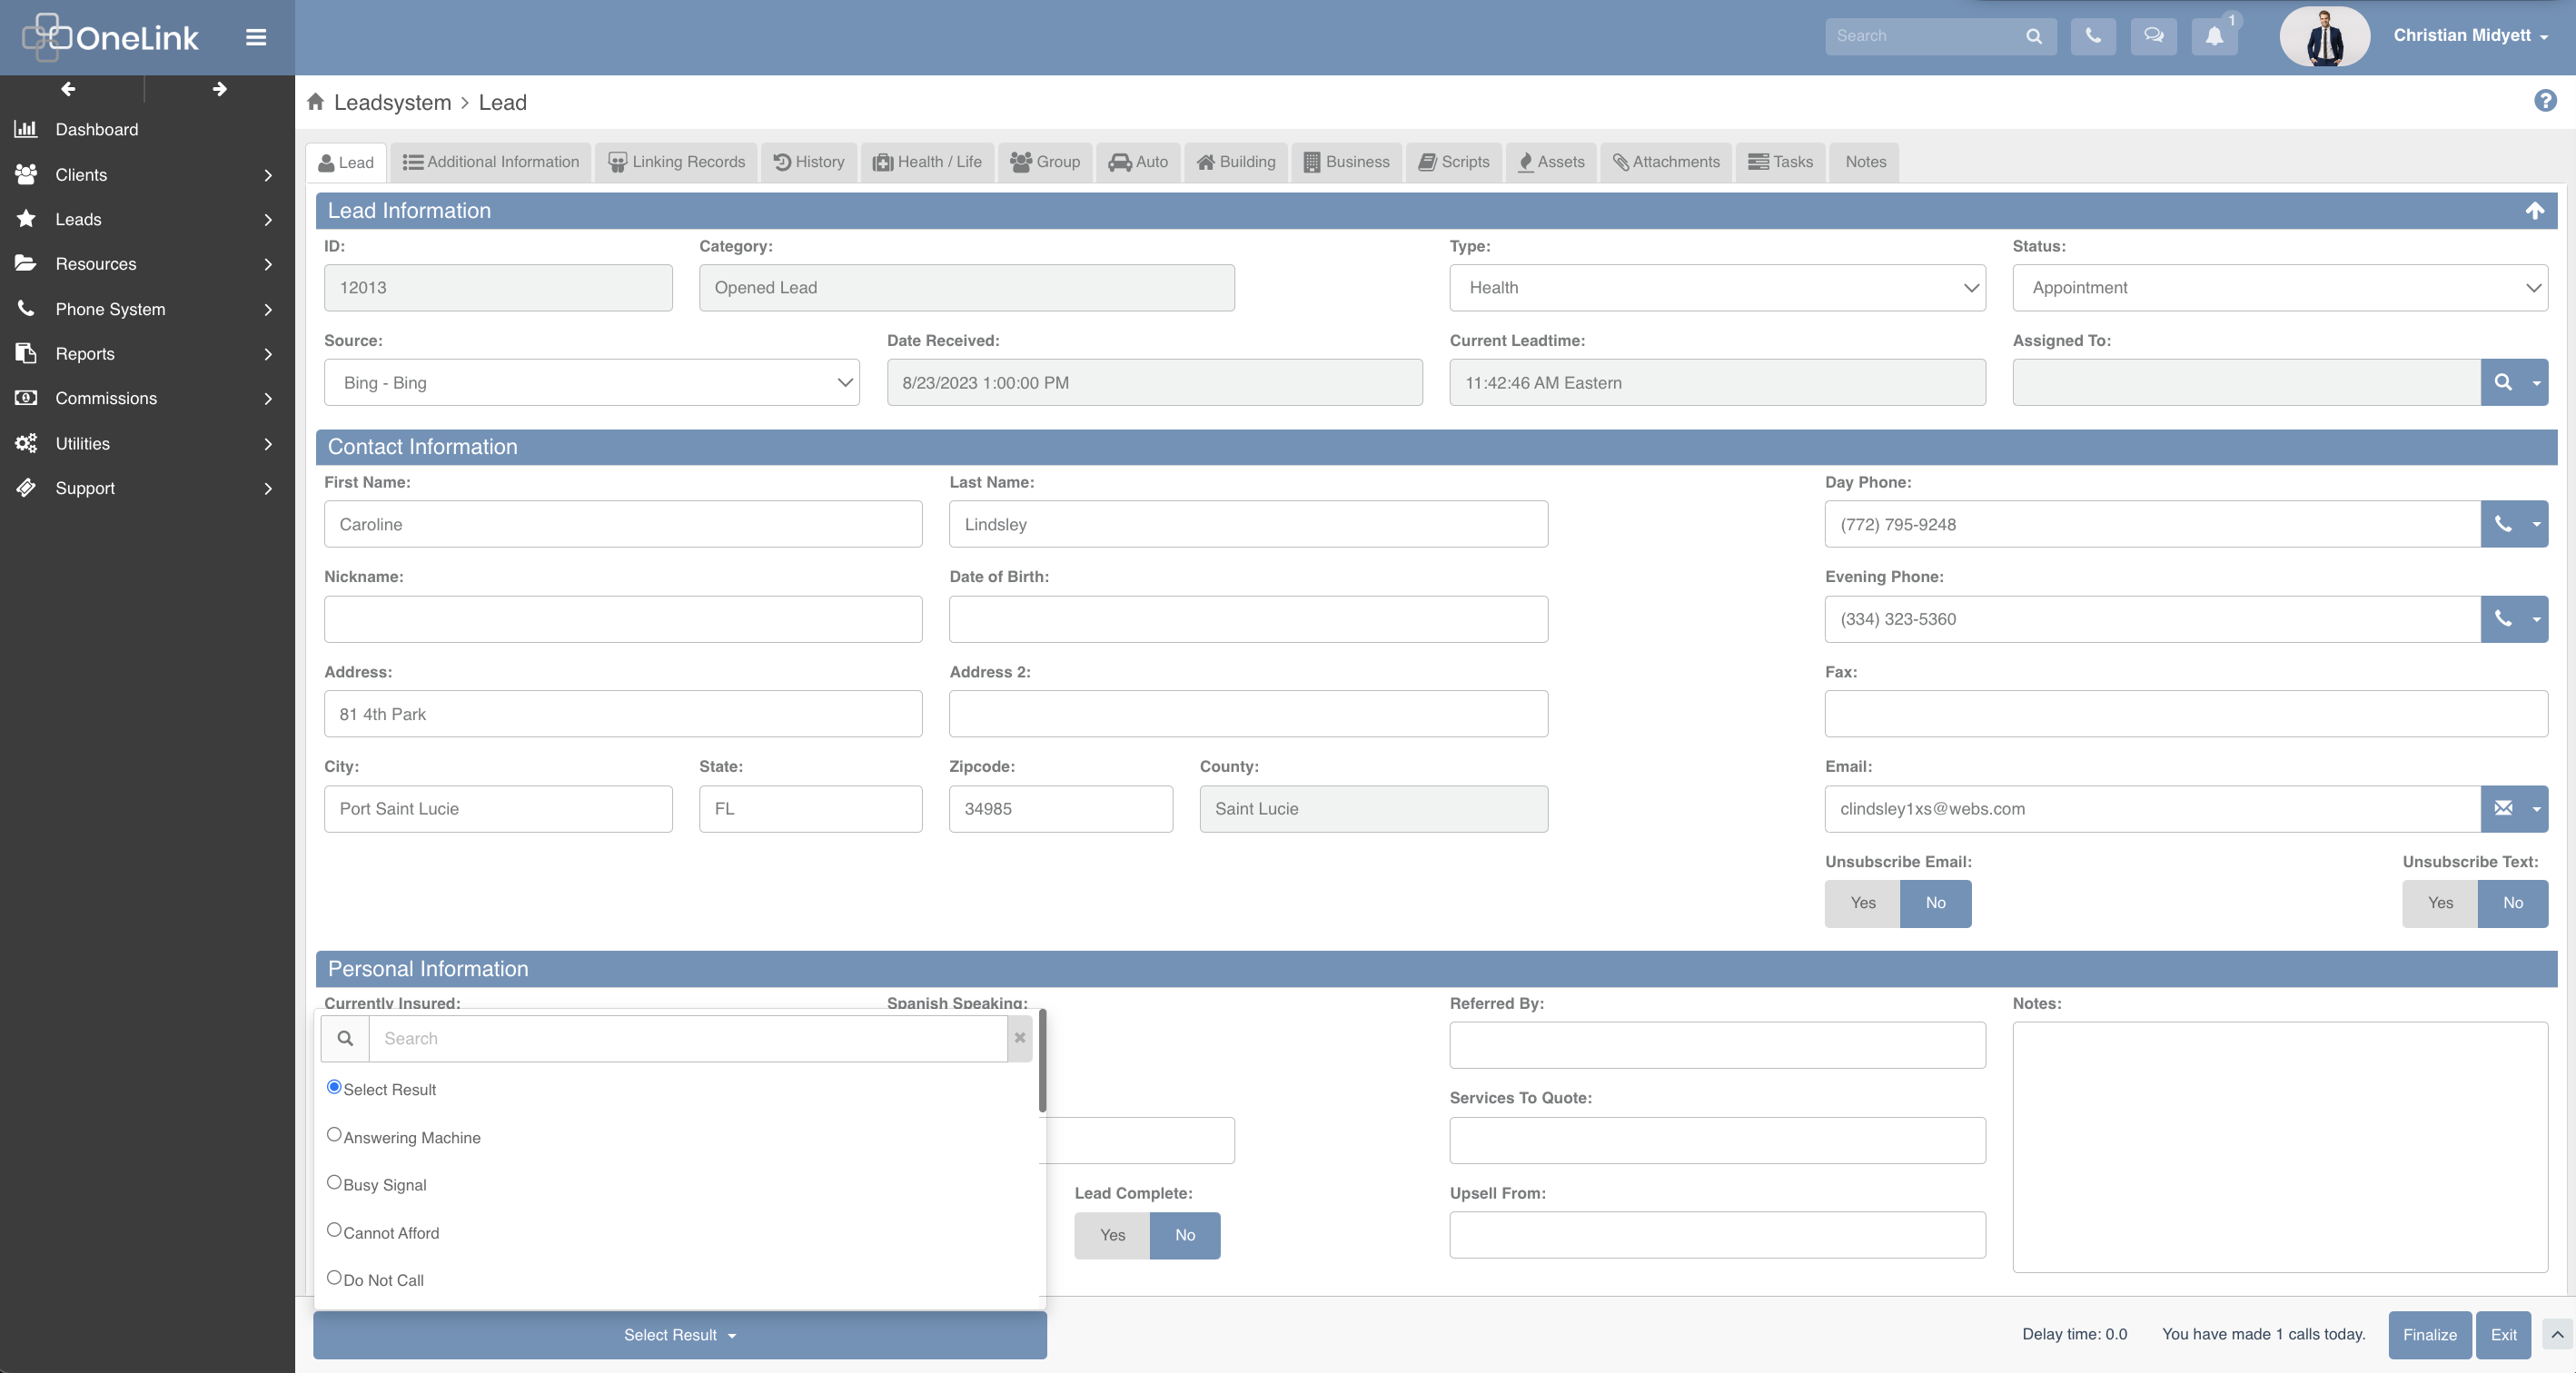Screen dimensions: 2576x1373
Task: Collapse the Lead Information section arrow
Action: pyautogui.click(x=2536, y=211)
